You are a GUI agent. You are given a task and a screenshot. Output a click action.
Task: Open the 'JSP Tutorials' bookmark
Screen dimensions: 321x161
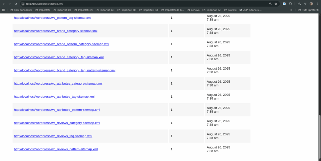(250, 10)
